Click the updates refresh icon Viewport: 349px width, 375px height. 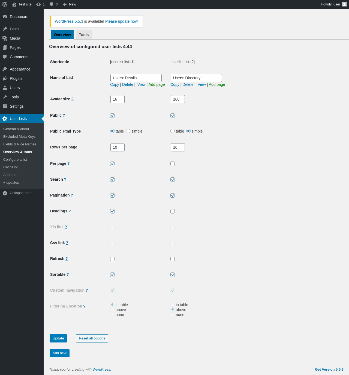coord(38,4)
